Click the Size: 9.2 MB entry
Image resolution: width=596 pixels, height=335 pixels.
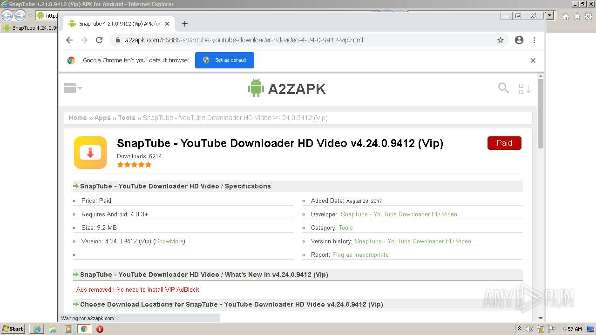[x=99, y=228]
